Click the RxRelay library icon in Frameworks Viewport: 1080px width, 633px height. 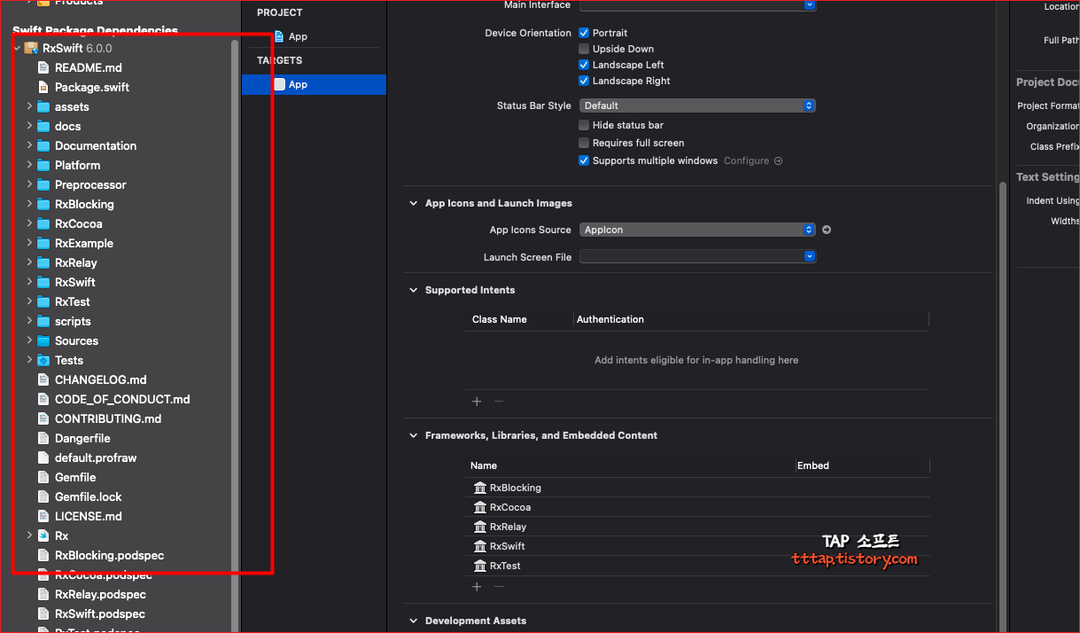[480, 527]
